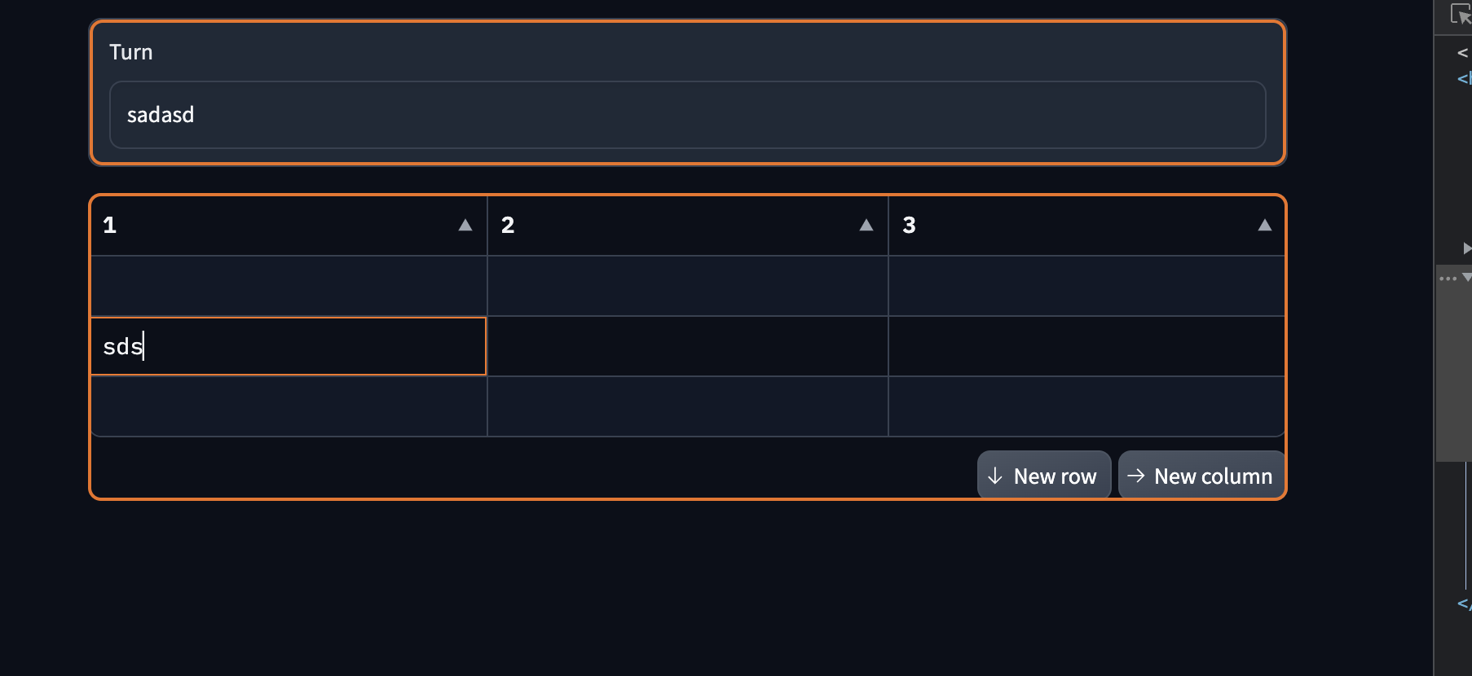Click the ellipsis icon in right sidebar
1472x676 pixels.
pyautogui.click(x=1450, y=278)
